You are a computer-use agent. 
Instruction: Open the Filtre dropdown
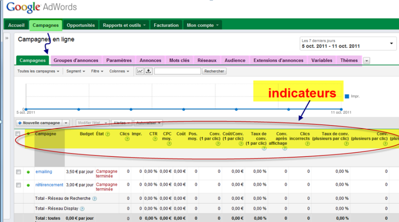pyautogui.click(x=97, y=71)
